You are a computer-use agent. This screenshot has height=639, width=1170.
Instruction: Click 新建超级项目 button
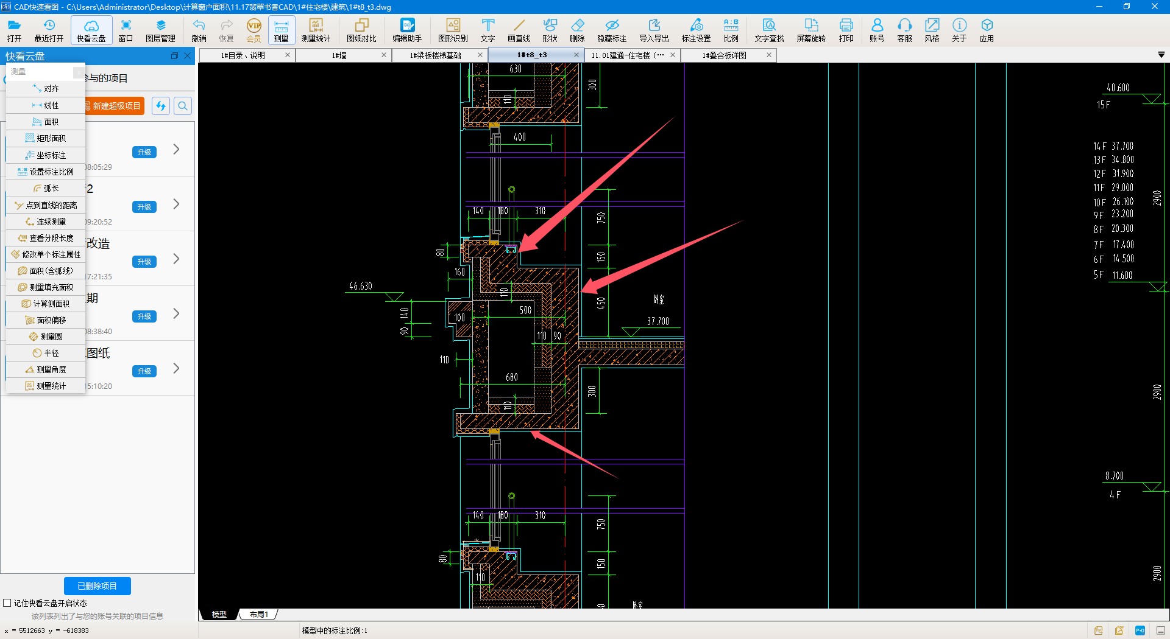[115, 106]
